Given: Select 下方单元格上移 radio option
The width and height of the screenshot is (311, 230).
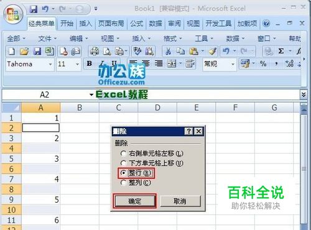Looking at the screenshot, I should point(152,163).
